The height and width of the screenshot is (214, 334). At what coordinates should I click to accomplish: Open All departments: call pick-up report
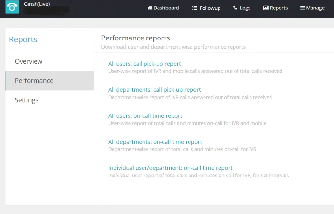coord(154,90)
